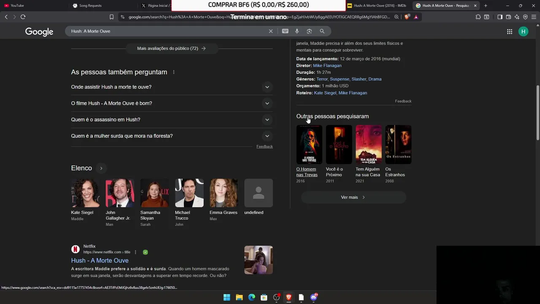Image resolution: width=540 pixels, height=304 pixels.
Task: Open the Windows Start menu
Action: (x=227, y=297)
